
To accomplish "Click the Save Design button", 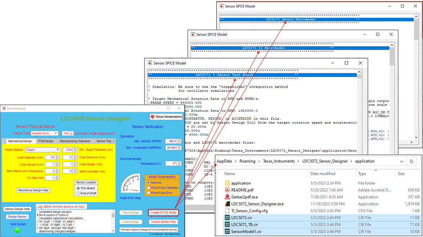I will click(130, 213).
